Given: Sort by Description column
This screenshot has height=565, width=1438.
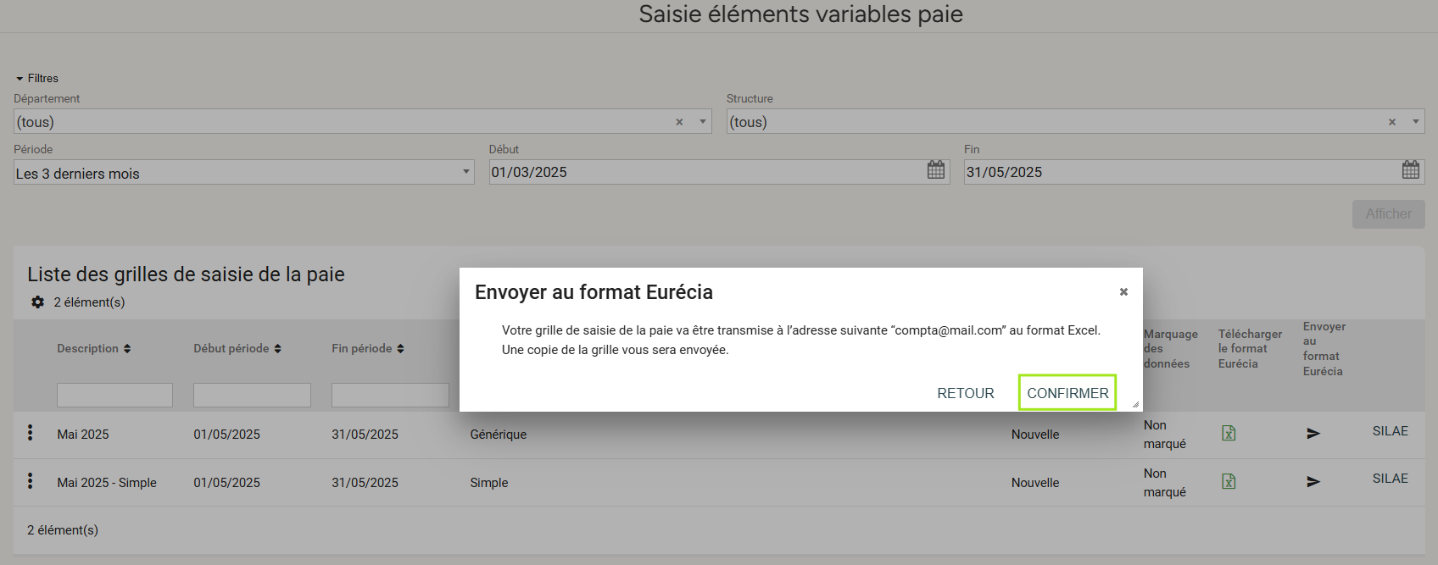Looking at the screenshot, I should pyautogui.click(x=94, y=348).
